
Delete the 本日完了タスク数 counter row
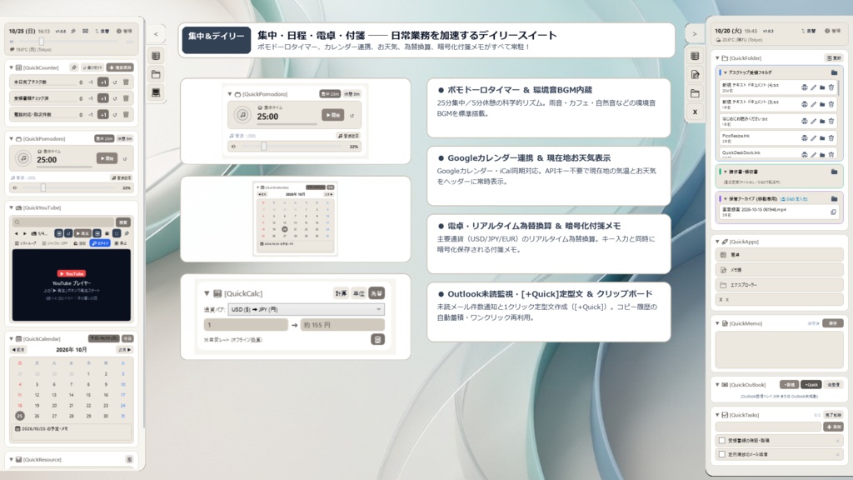point(126,82)
